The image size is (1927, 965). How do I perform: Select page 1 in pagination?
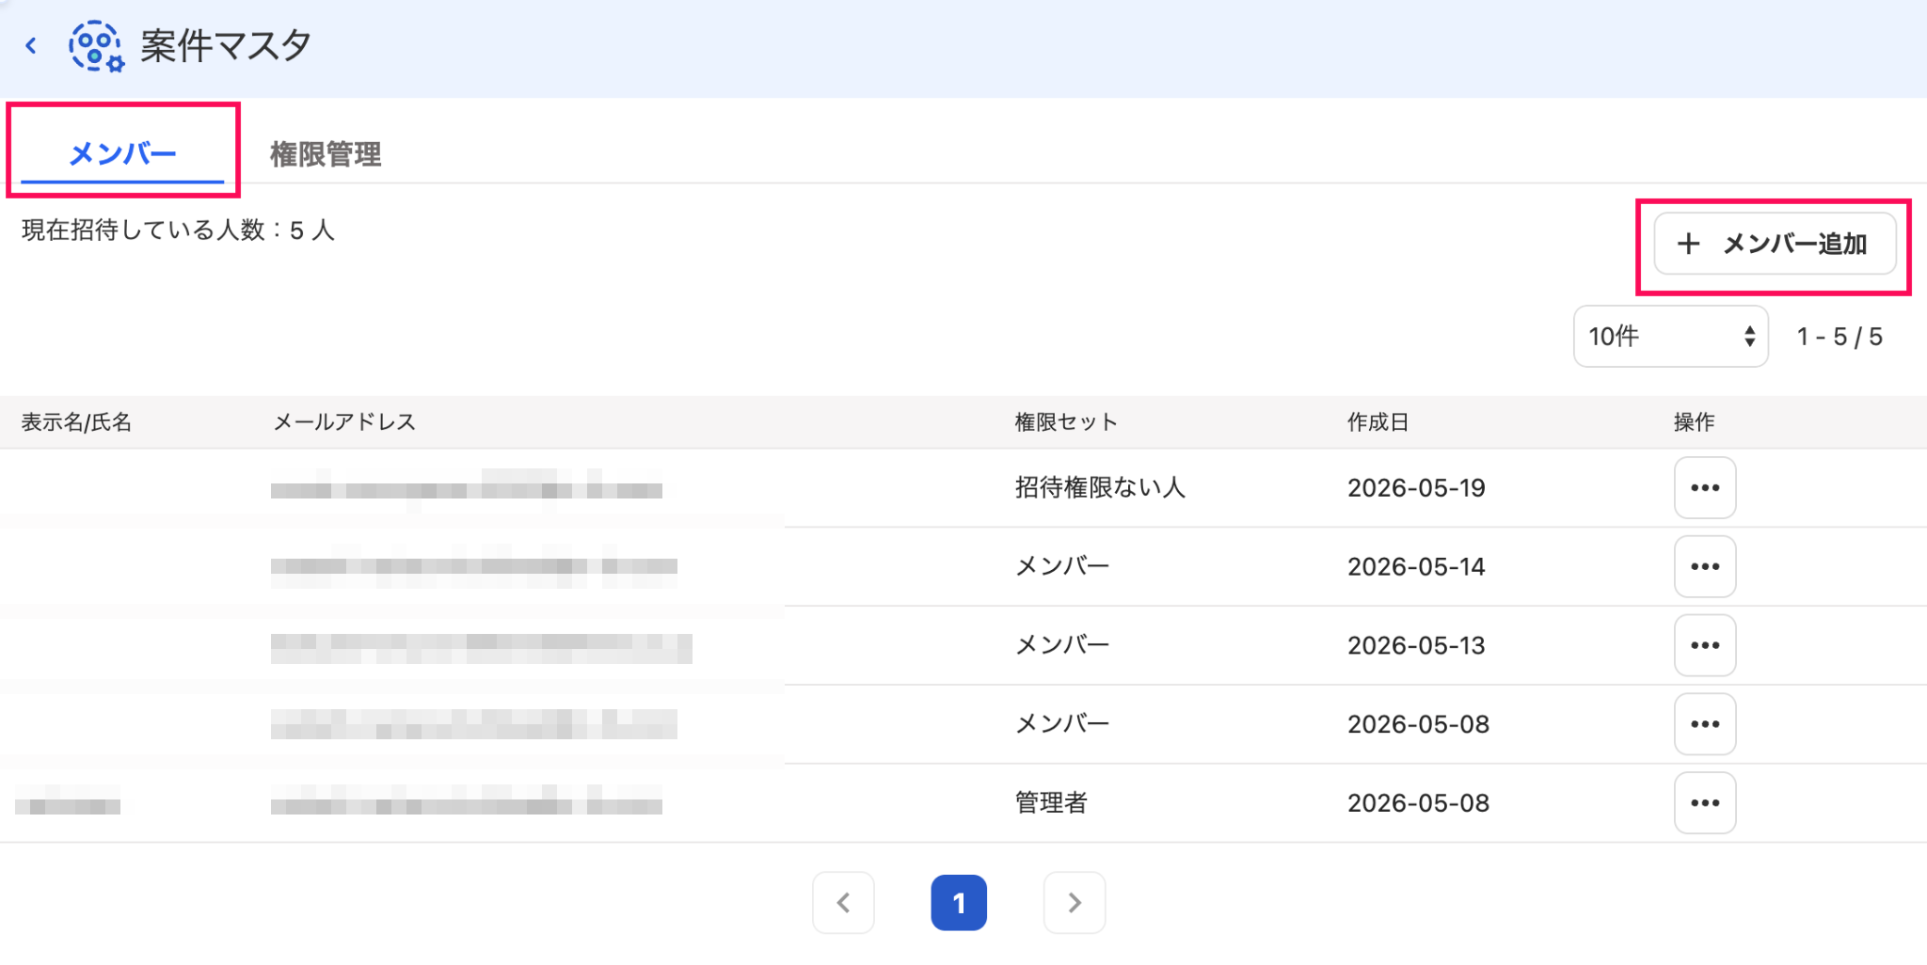tap(959, 903)
